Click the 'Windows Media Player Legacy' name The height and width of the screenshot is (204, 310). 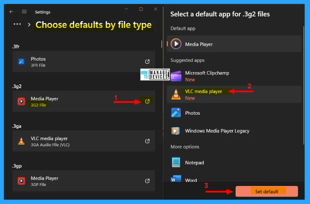pos(217,131)
